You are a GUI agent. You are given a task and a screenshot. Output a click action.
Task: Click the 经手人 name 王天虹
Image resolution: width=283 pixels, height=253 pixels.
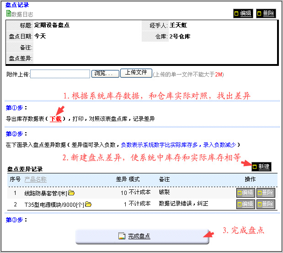coord(178,25)
